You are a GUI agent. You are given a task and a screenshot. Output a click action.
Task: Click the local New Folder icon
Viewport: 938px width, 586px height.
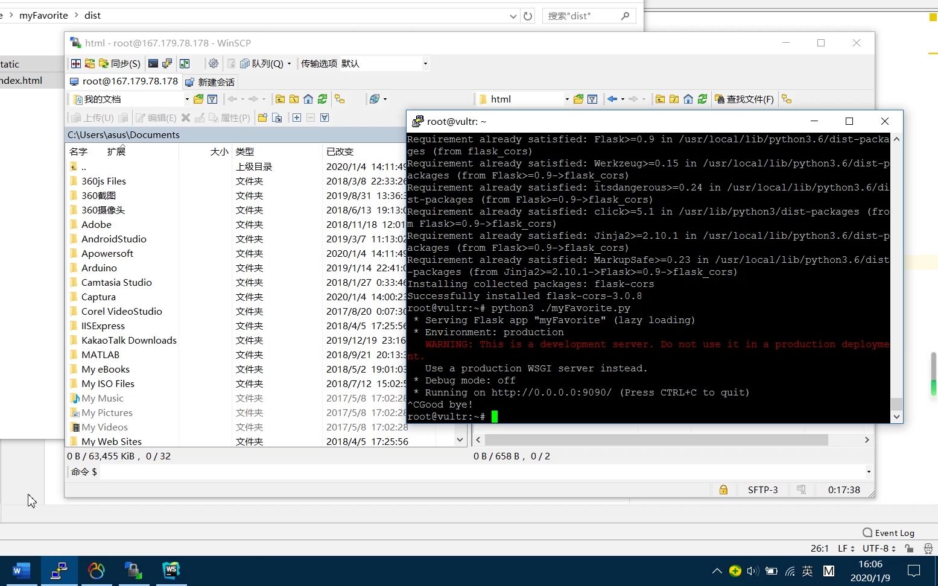(x=262, y=118)
